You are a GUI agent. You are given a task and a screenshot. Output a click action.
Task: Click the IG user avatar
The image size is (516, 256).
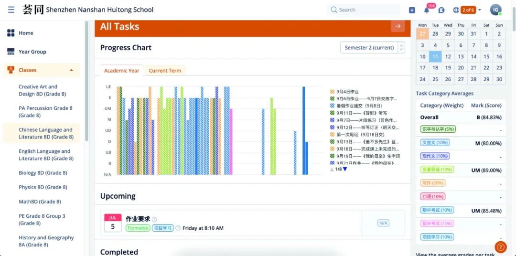coord(496,10)
